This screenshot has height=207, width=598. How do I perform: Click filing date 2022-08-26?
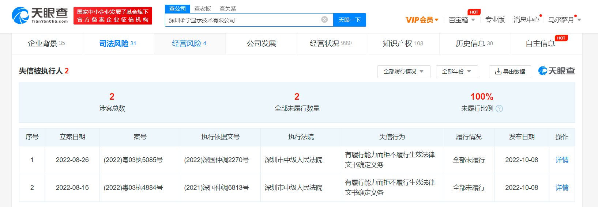[x=72, y=160]
